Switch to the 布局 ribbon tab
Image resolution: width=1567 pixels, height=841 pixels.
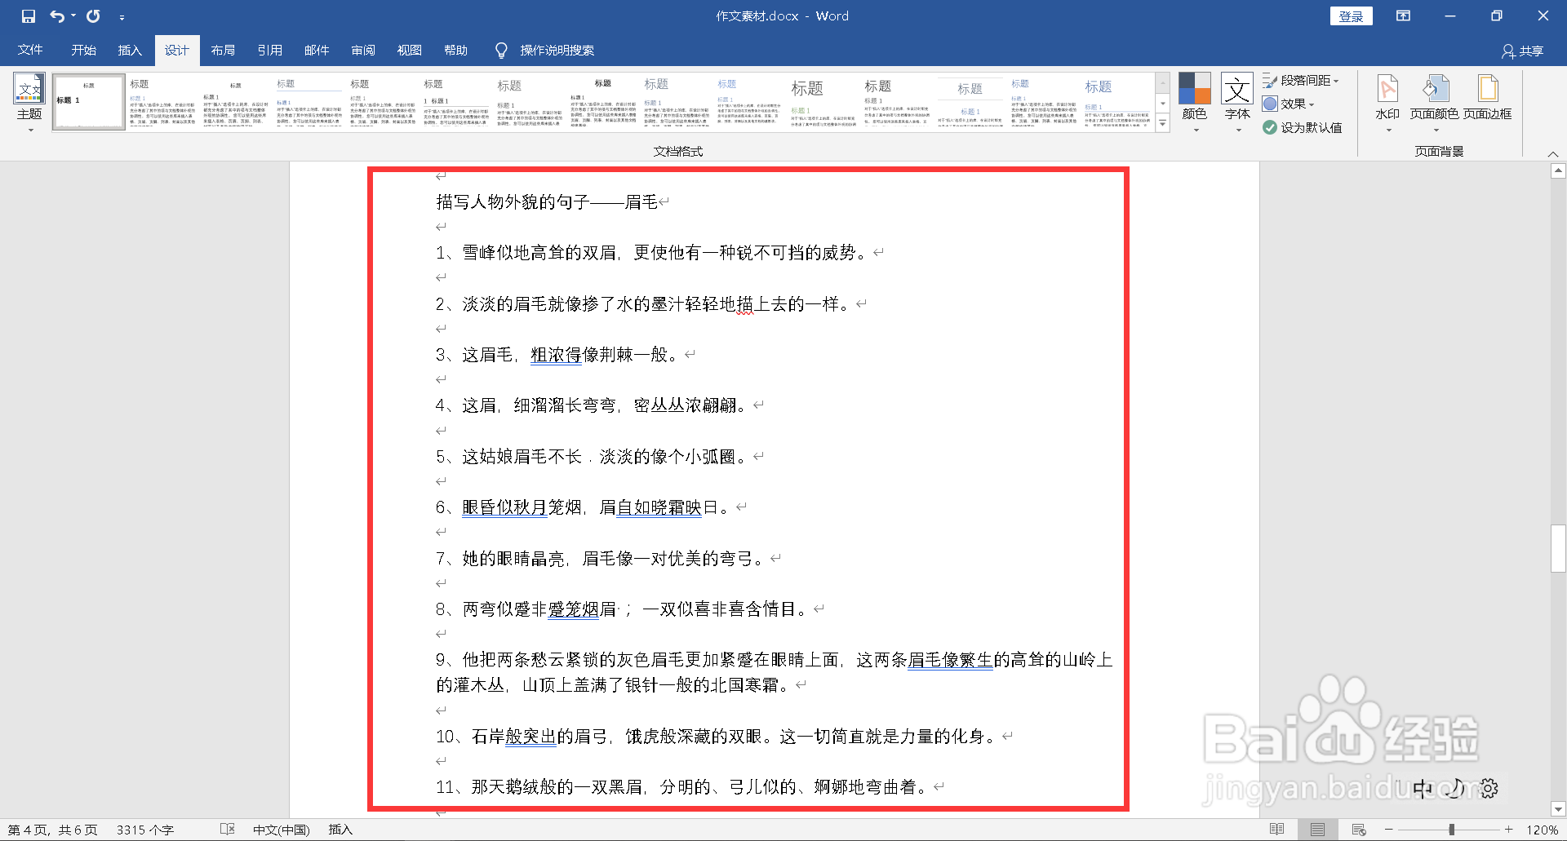223,51
